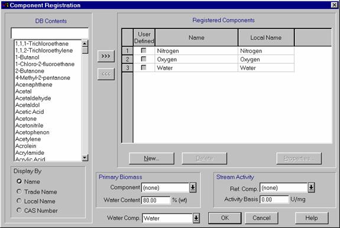The width and height of the screenshot is (340, 228).
Task: Close the Component Registration dialog
Action: click(334, 5)
